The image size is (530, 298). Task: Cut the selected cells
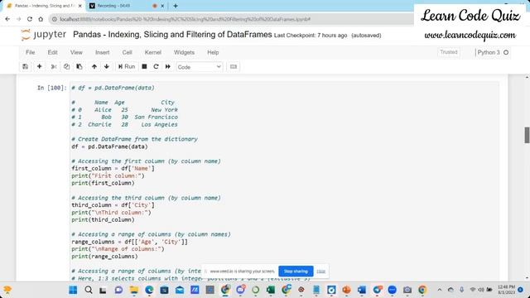click(x=53, y=66)
